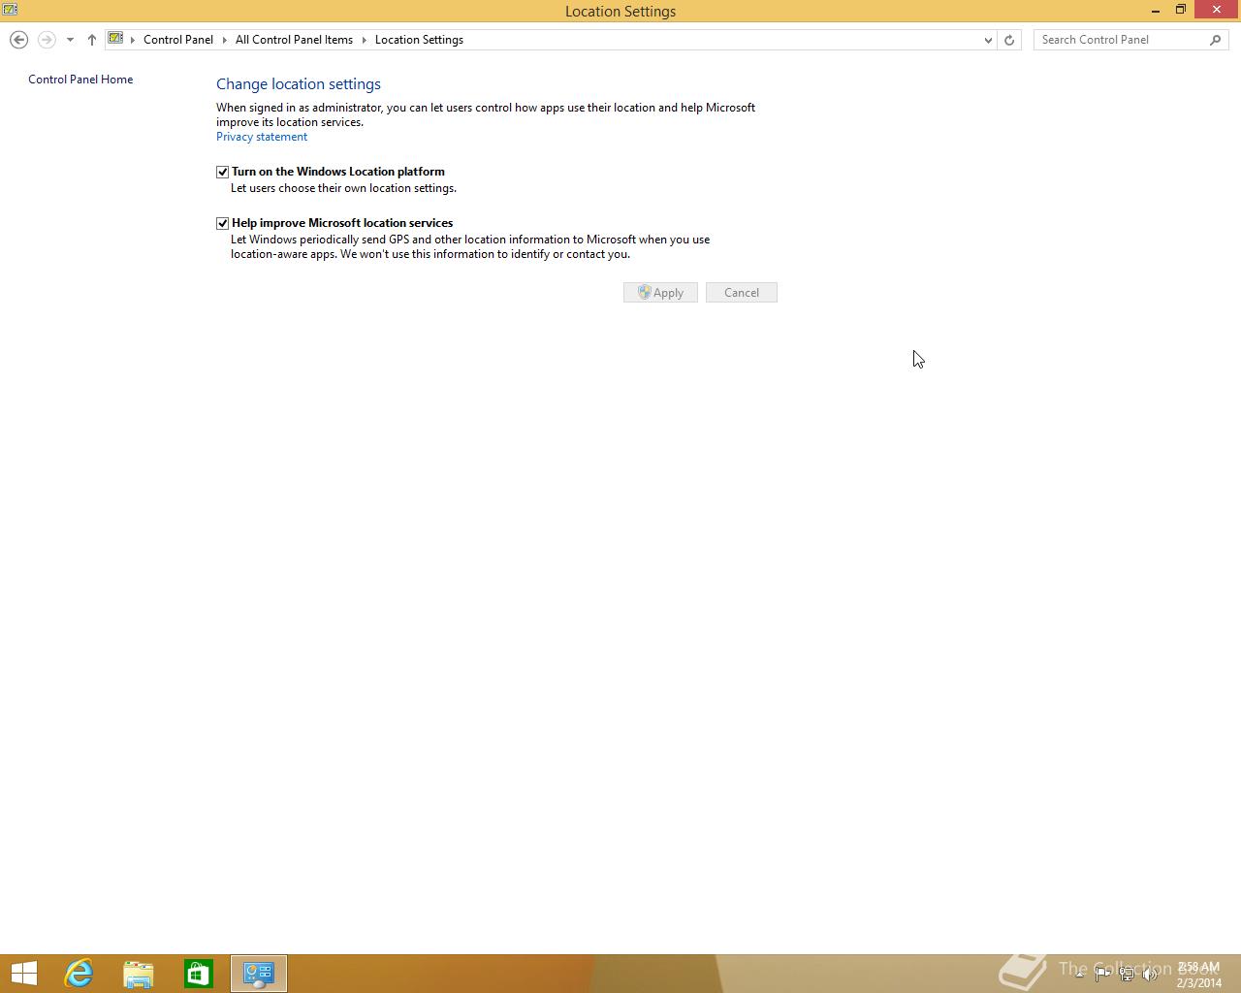The image size is (1241, 993).
Task: Open File Explorer from taskbar
Action: [x=139, y=974]
